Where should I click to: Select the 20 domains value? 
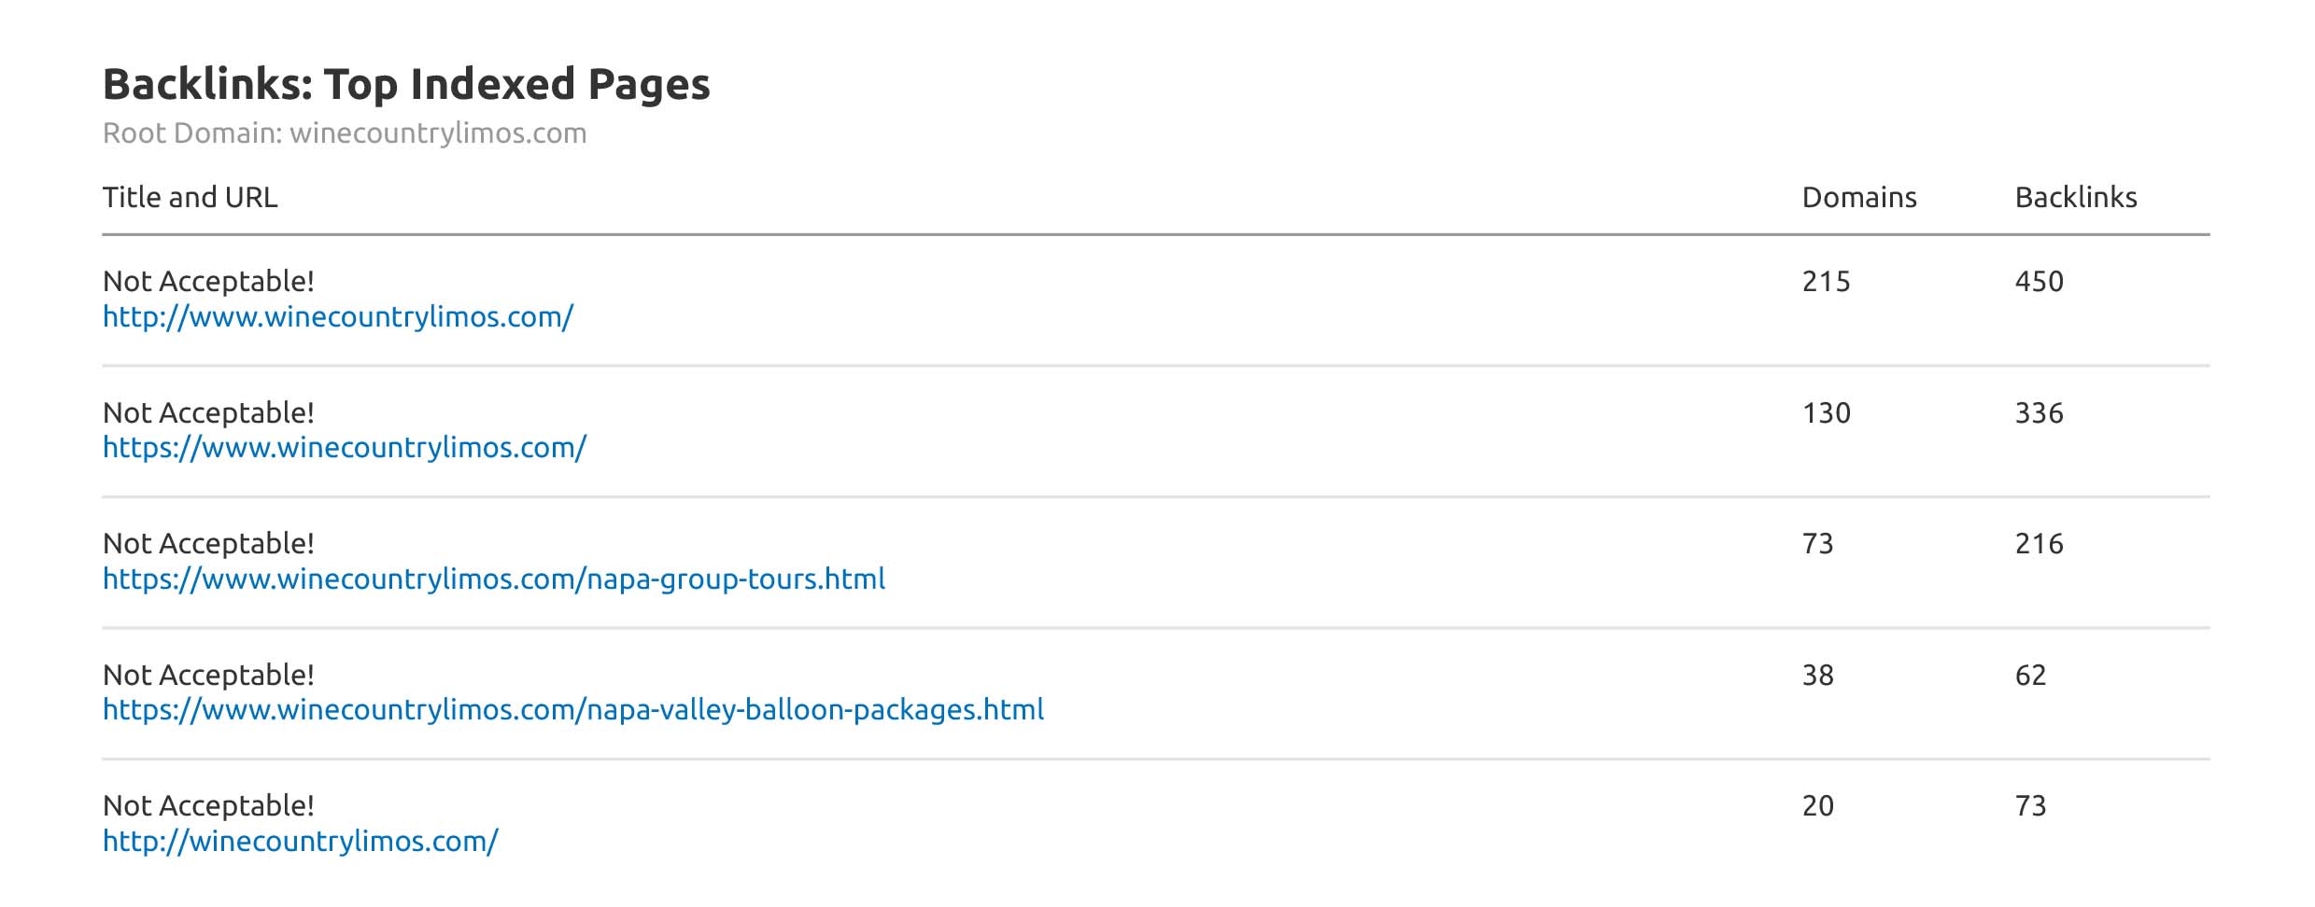coord(1817,806)
